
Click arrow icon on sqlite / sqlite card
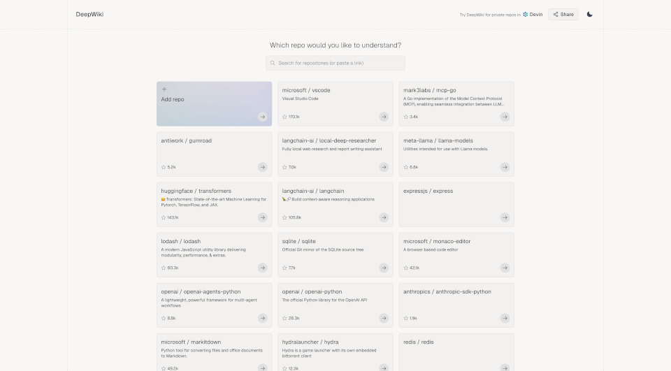(x=384, y=268)
